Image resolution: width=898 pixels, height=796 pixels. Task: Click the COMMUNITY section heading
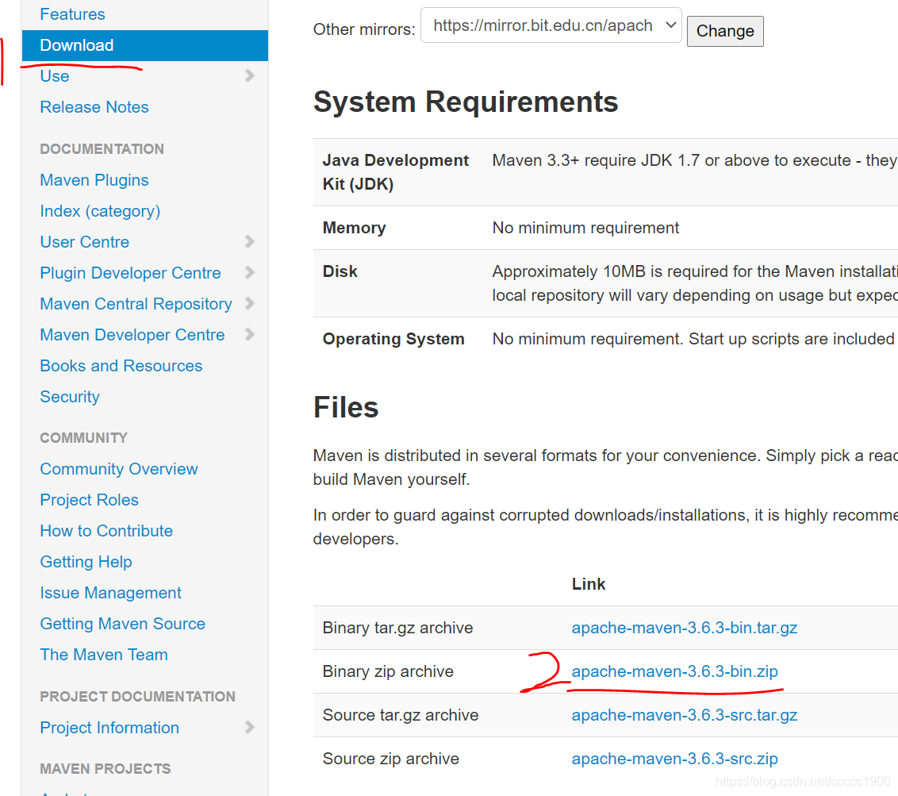point(83,438)
